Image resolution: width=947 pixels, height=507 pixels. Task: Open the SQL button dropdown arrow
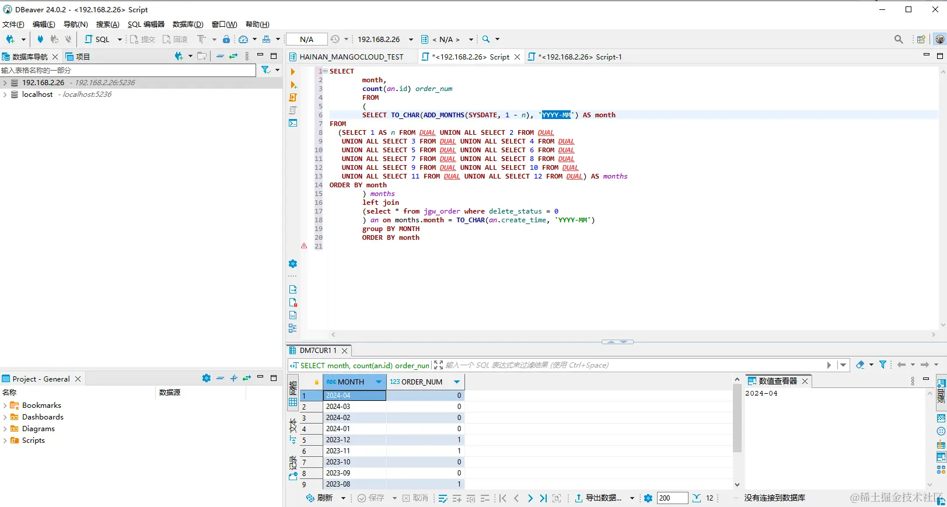[x=120, y=39]
